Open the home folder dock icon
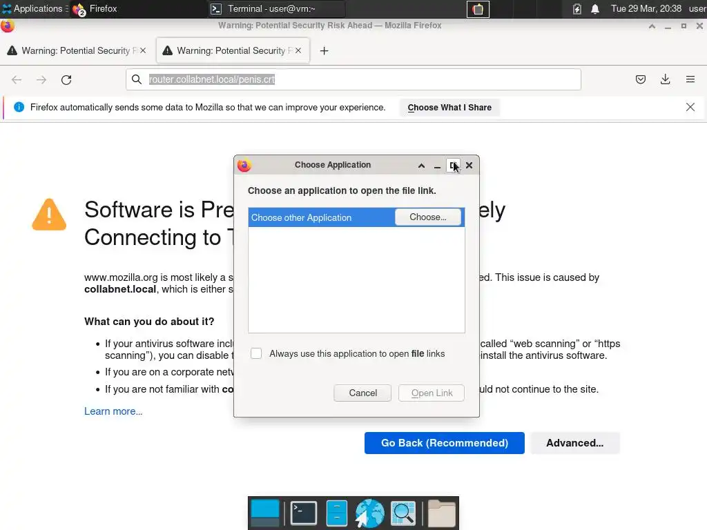Viewport: 707px width, 530px height. pos(441,513)
